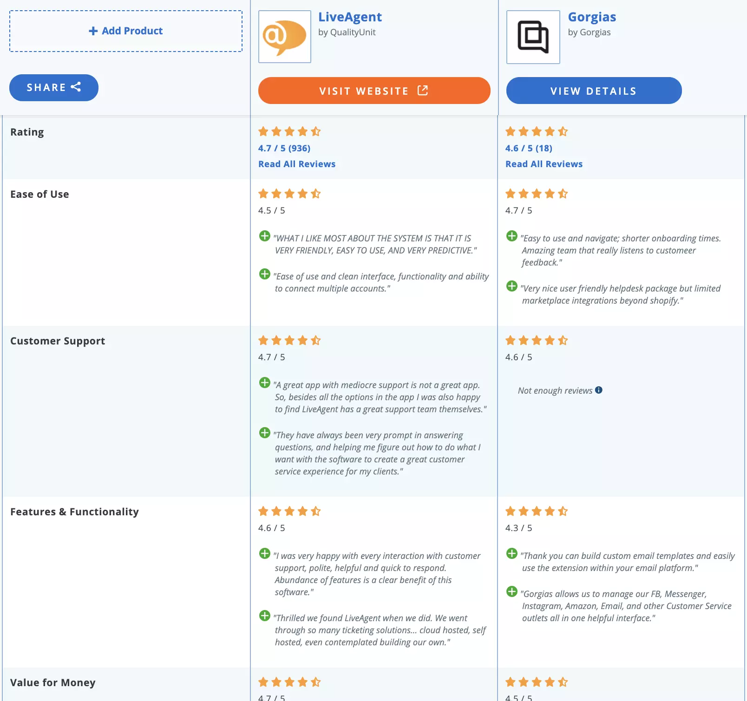This screenshot has height=701, width=747.
Task: Click Gorgias Ease of Use star rating
Action: (536, 194)
